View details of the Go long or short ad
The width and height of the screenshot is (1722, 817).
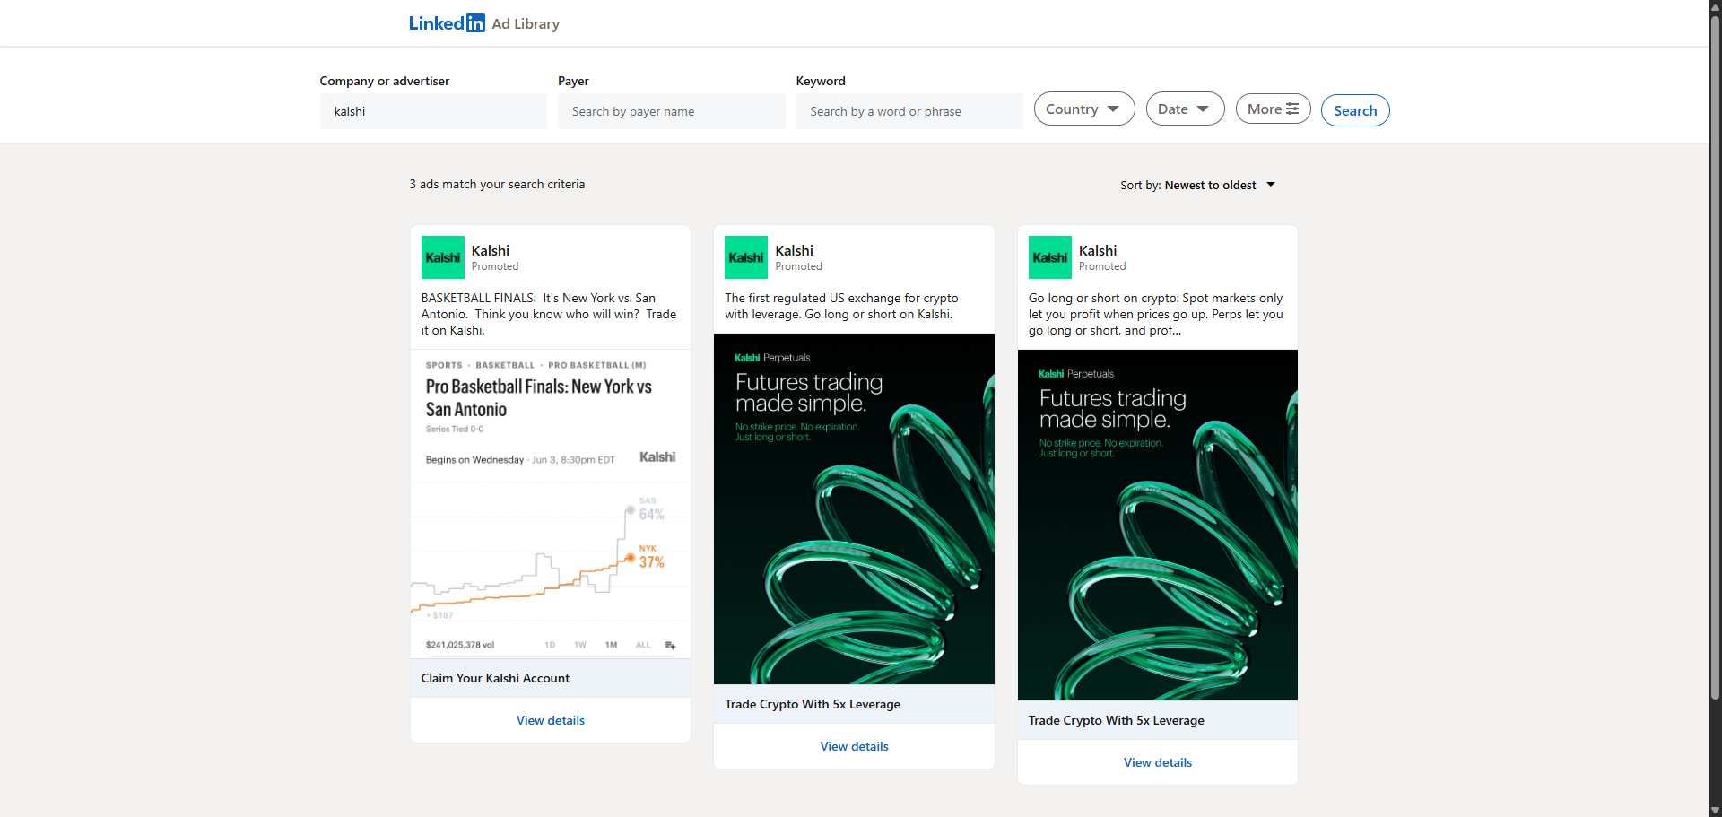coord(1158,762)
